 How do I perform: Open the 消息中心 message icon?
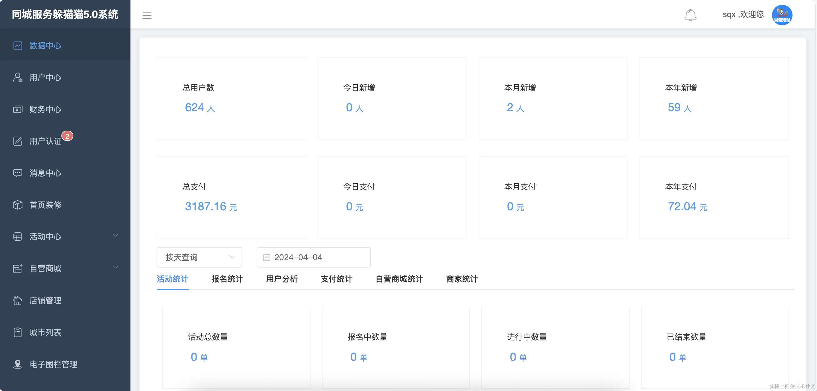17,173
